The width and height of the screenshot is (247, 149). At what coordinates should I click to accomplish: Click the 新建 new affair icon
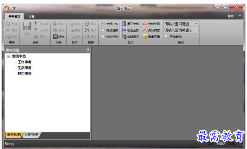8,24
